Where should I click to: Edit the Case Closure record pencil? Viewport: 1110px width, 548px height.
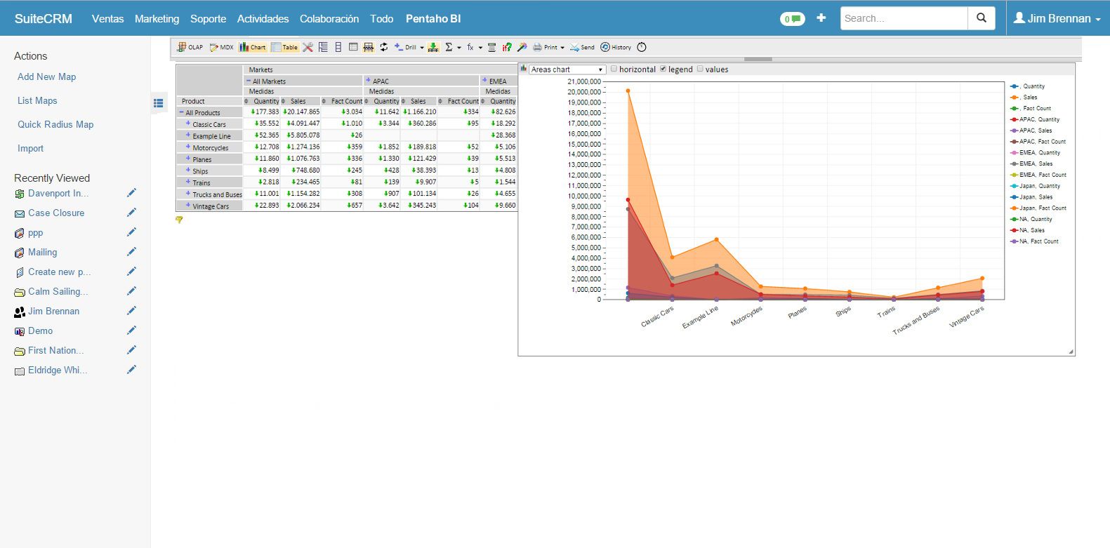click(x=131, y=213)
